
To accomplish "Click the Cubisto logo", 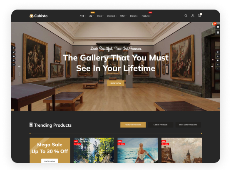I will click(38, 16).
